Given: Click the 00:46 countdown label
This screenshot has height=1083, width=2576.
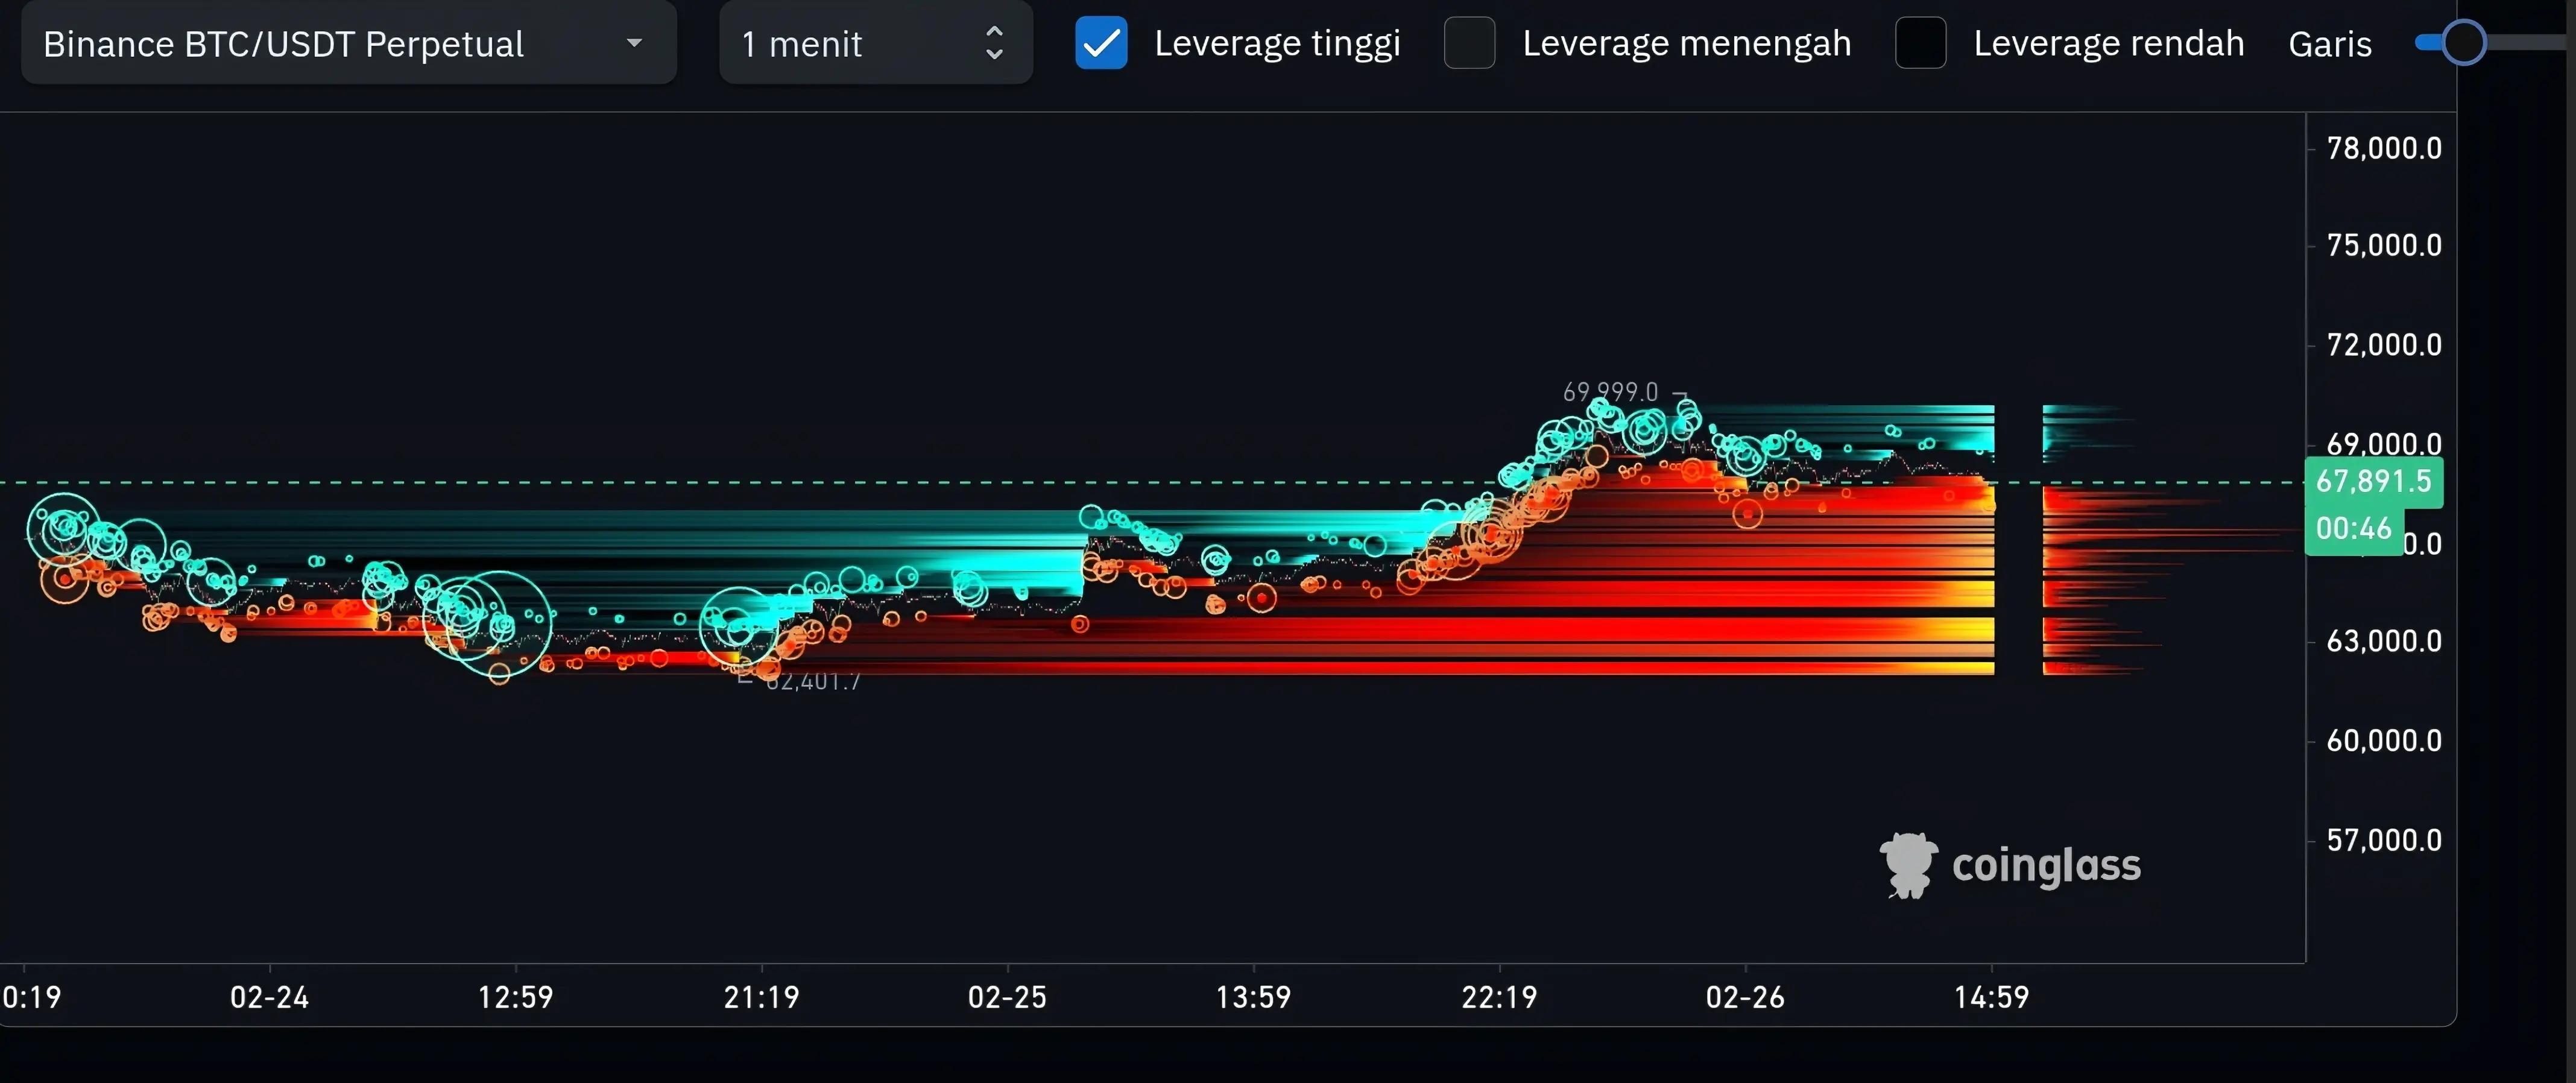Looking at the screenshot, I should [x=2353, y=528].
